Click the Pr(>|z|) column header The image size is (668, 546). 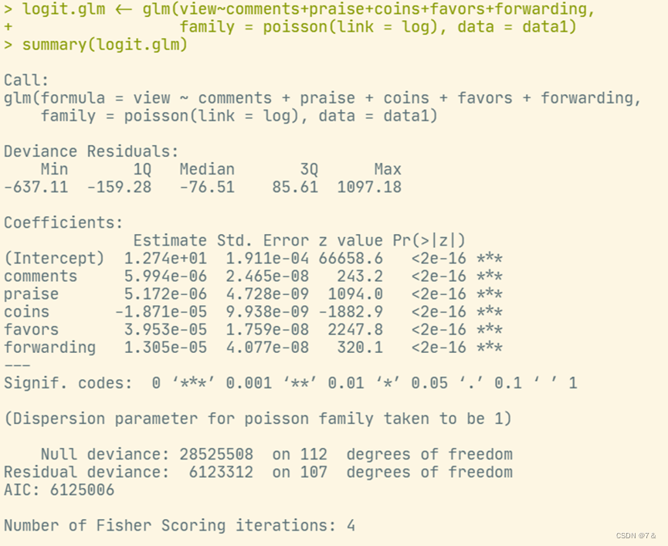click(429, 240)
